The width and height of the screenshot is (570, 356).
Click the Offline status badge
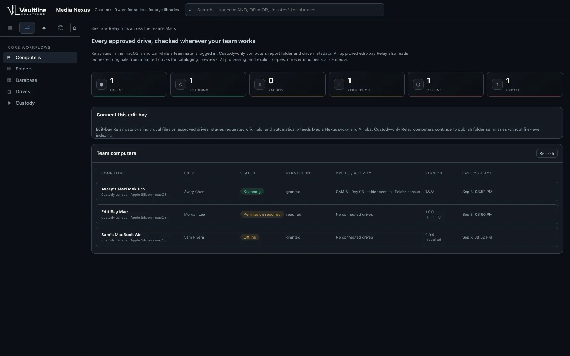coord(250,237)
